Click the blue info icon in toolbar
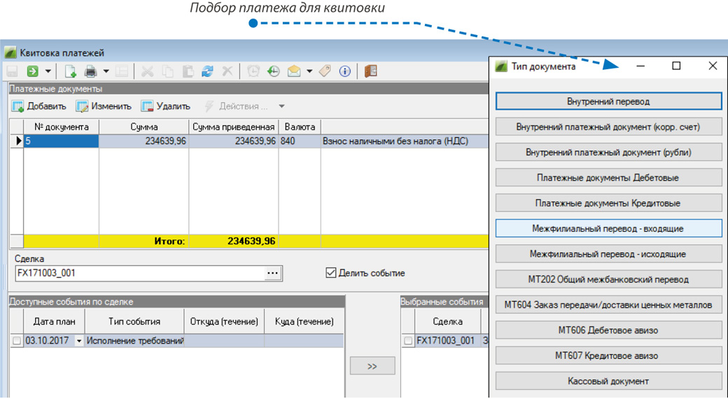Image resolution: width=728 pixels, height=399 pixels. pyautogui.click(x=344, y=71)
